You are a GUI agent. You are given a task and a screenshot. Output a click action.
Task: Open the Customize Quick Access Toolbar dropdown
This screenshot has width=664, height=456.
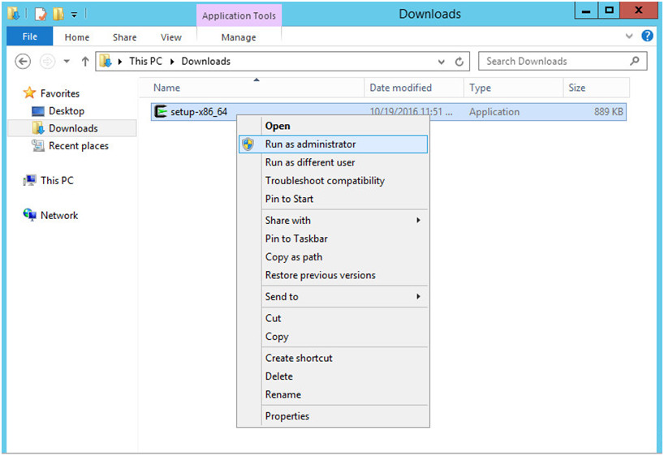click(74, 15)
